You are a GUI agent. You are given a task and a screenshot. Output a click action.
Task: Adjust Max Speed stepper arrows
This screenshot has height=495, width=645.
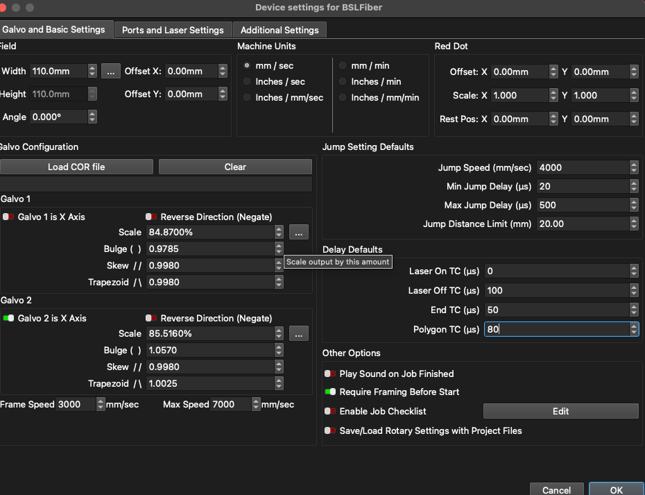[255, 405]
